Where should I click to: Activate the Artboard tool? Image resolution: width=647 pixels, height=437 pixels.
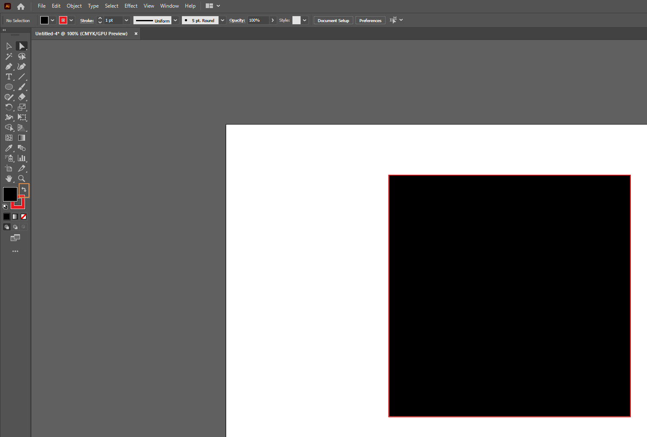9,168
